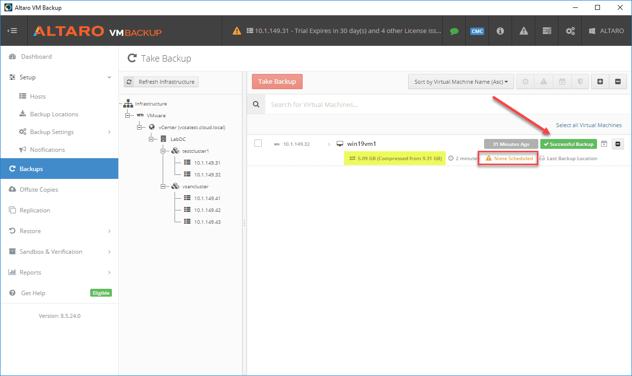
Task: Click Select all Virtual Machines link
Action: coord(589,125)
